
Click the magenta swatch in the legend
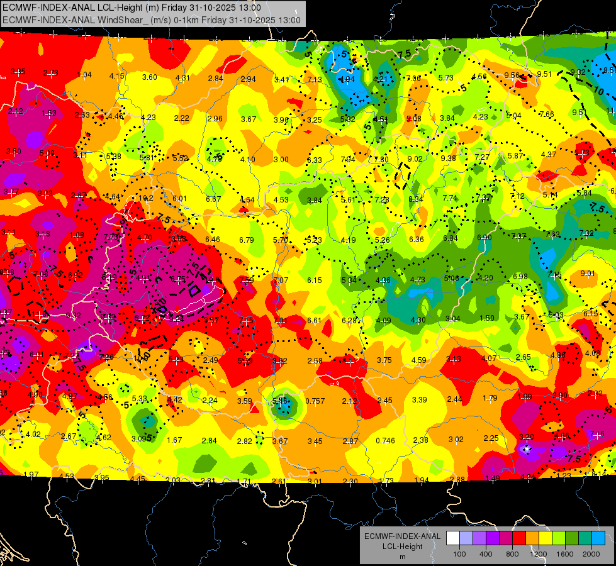pos(506,538)
